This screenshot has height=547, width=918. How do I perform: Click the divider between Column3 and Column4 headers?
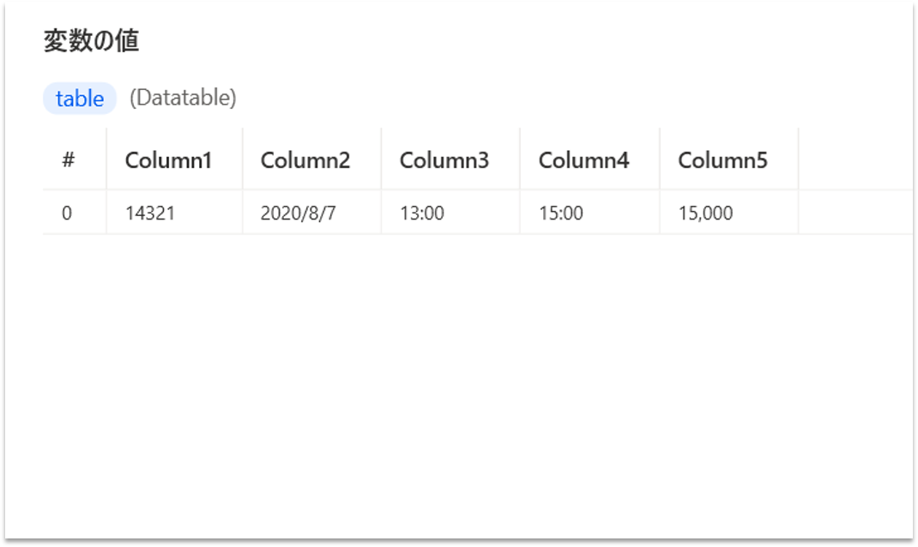[x=520, y=160]
